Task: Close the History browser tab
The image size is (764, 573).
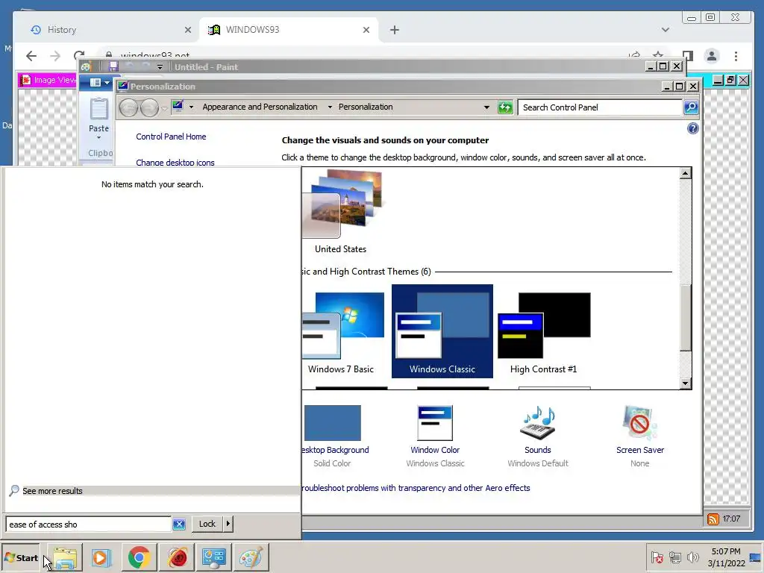Action: (188, 30)
